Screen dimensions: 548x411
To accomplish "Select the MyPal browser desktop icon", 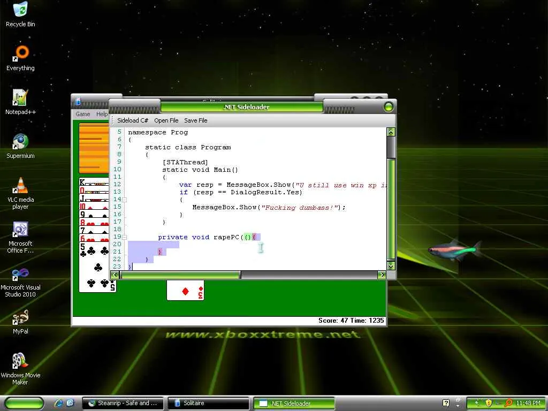I will [x=20, y=322].
